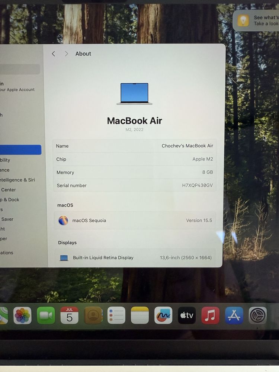Open Screen Saver sidebar item
Viewport: 279px width, 372px height.
click(x=7, y=219)
